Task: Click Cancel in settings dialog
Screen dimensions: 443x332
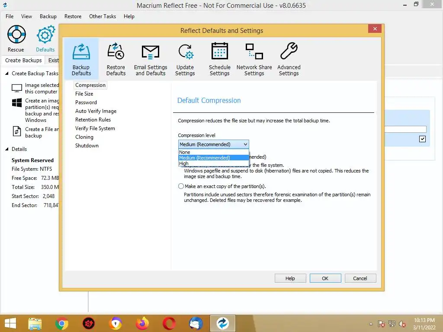Action: pyautogui.click(x=360, y=278)
